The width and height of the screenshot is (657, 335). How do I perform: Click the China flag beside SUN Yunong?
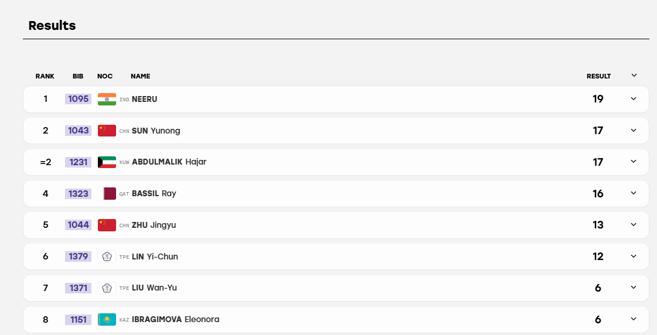tap(107, 131)
